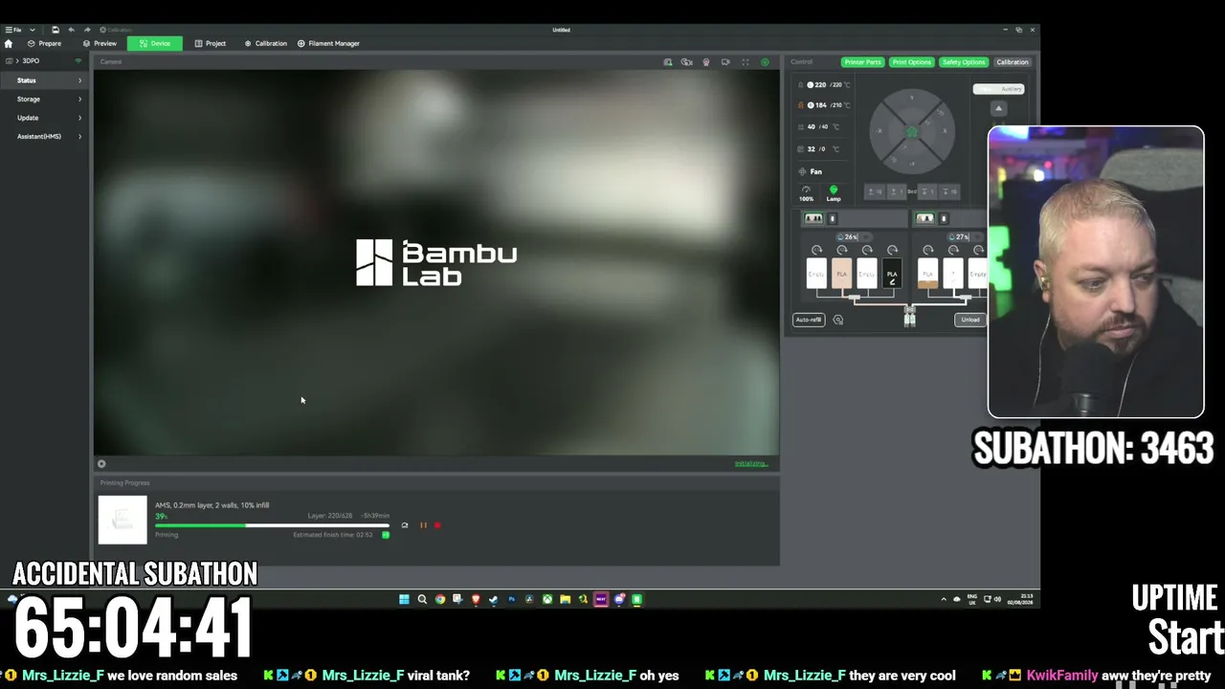This screenshot has height=689, width=1225.
Task: Open taskbar Search
Action: click(422, 600)
